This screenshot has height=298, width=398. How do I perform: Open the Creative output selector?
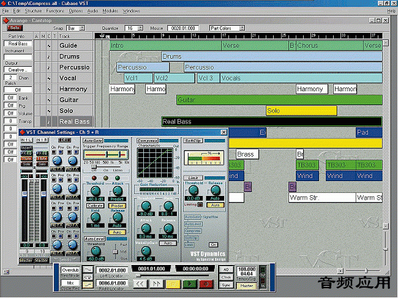tap(18, 70)
